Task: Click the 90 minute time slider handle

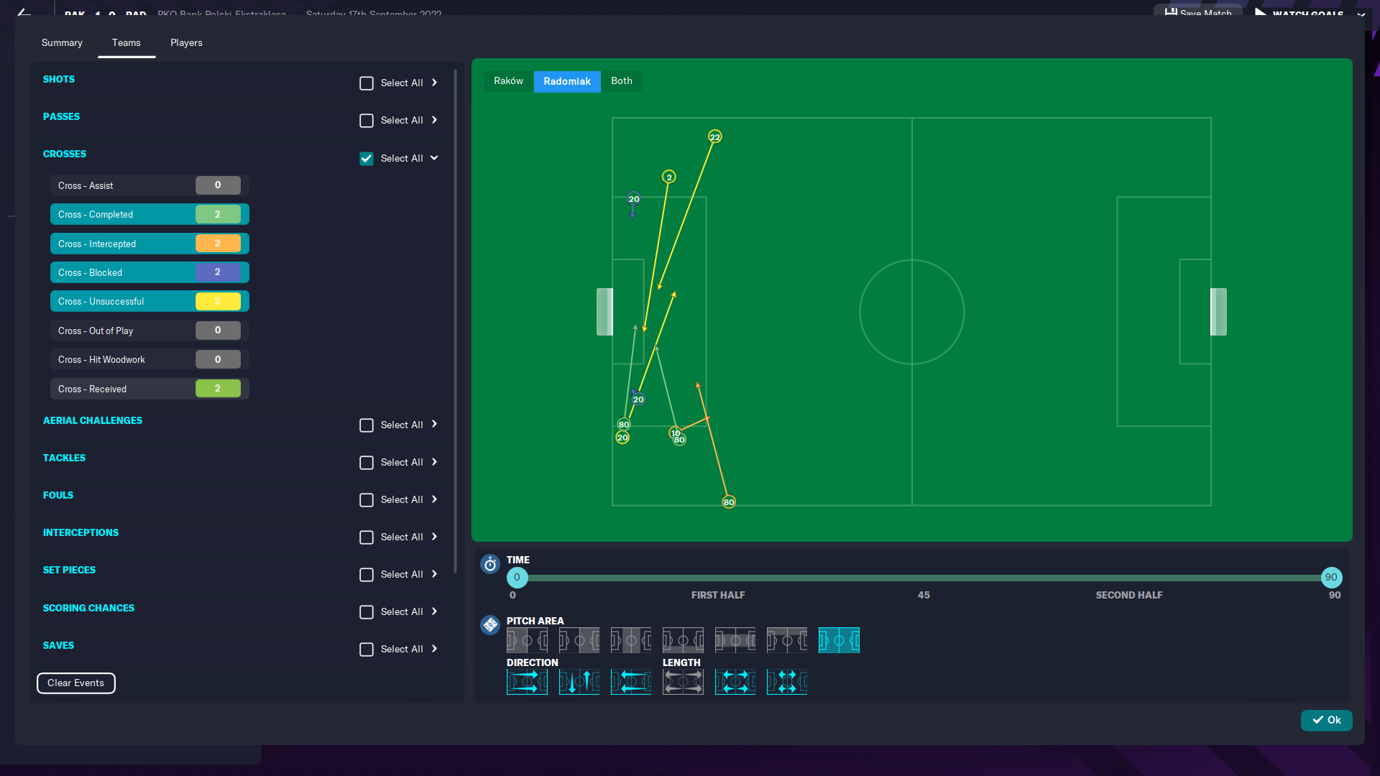Action: [x=1331, y=578]
